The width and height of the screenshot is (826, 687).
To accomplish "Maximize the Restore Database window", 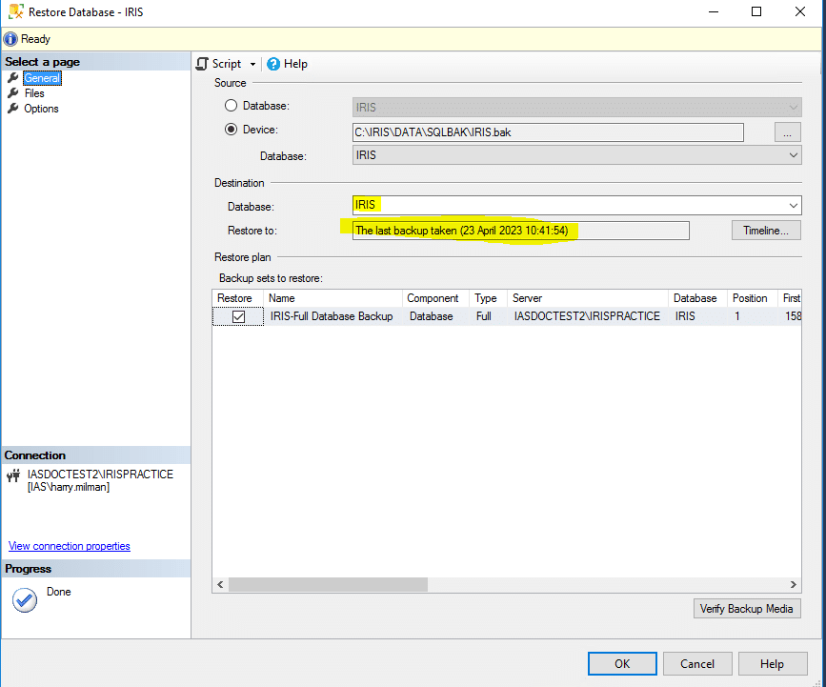I will tap(756, 11).
